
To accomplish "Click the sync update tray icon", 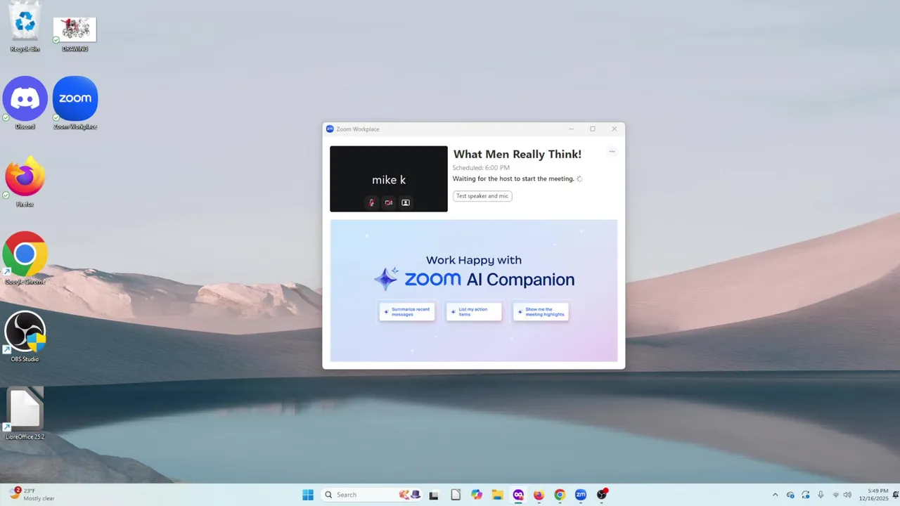I will point(806,495).
